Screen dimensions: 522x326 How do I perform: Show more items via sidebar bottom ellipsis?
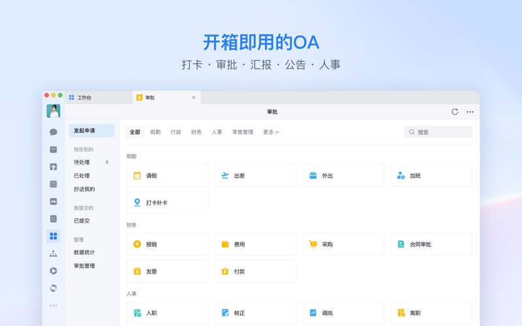click(54, 305)
